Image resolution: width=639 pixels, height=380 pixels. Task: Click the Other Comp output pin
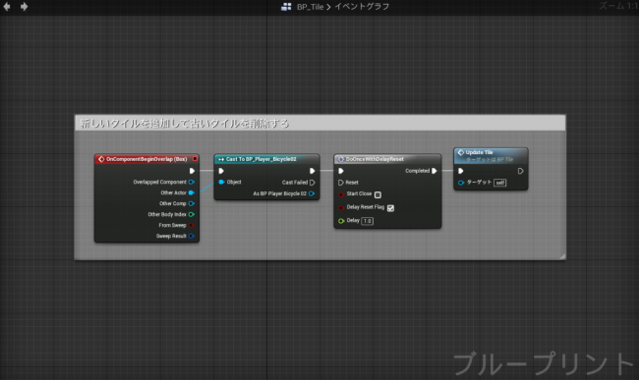point(191,203)
